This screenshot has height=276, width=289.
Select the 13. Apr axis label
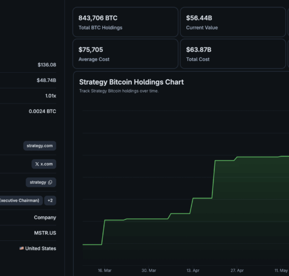click(193, 271)
